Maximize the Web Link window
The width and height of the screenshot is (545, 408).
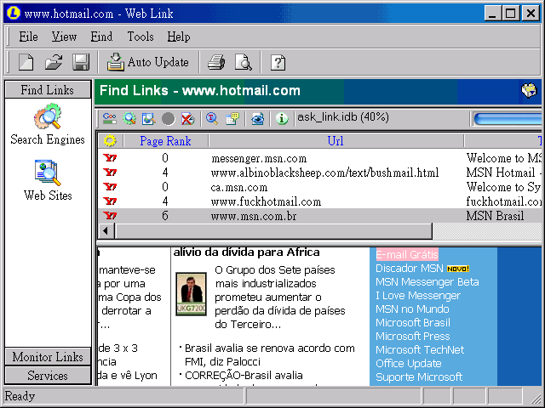pos(511,14)
